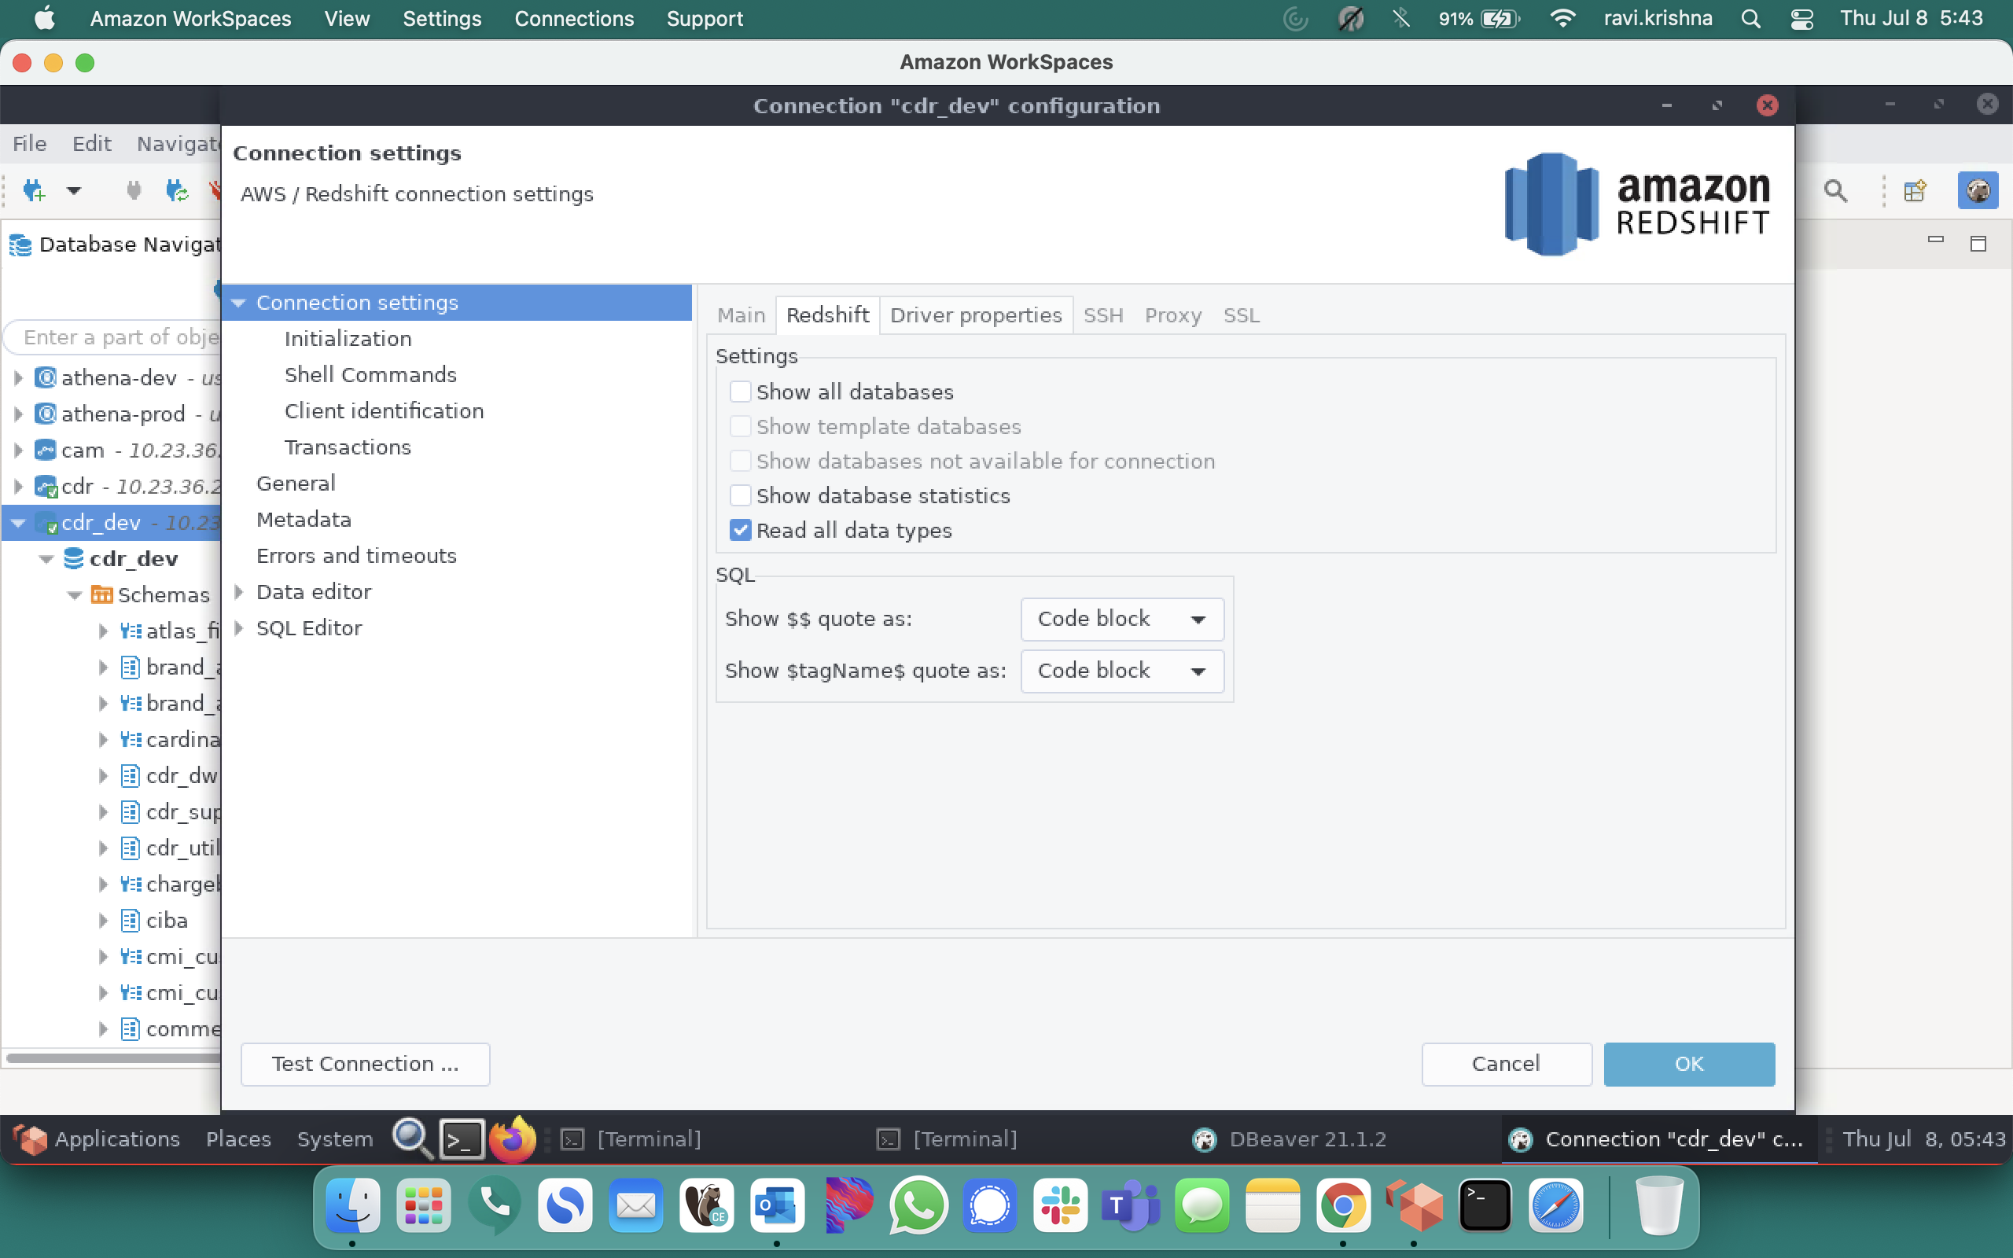Open DBeaver's toolbar search magnifier

1835,190
